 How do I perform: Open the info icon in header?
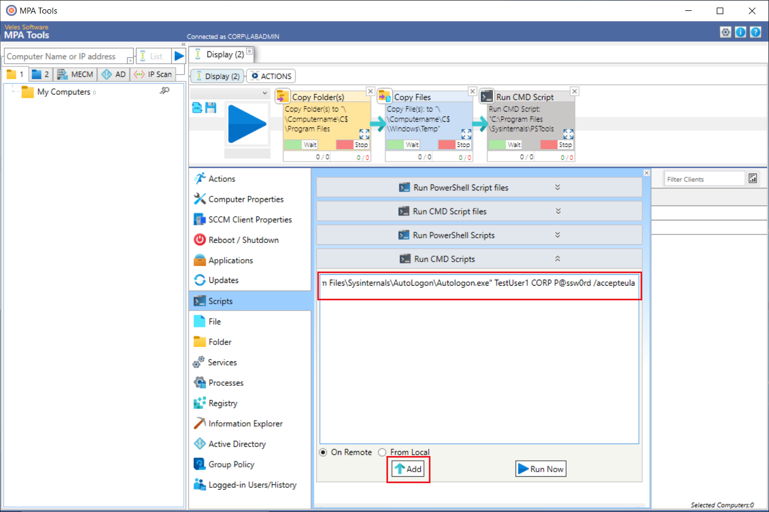pyautogui.click(x=741, y=32)
